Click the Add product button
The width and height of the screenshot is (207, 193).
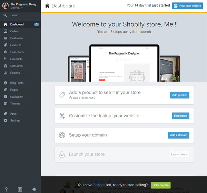click(x=180, y=95)
